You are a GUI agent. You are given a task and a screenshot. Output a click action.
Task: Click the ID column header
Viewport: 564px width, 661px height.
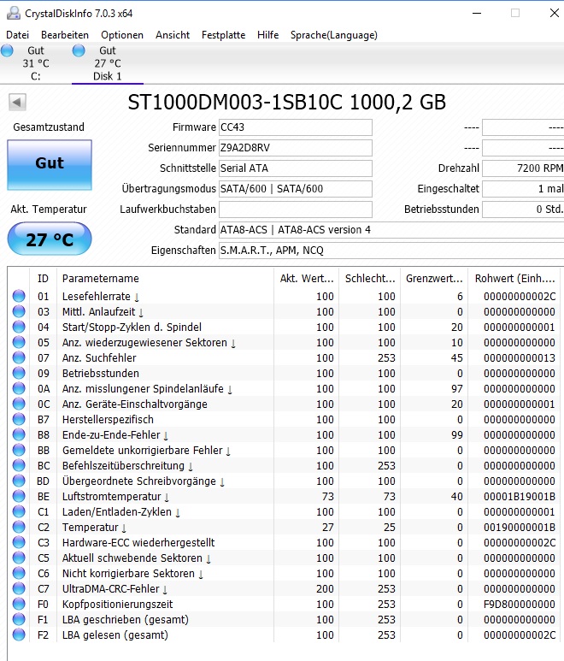click(43, 278)
